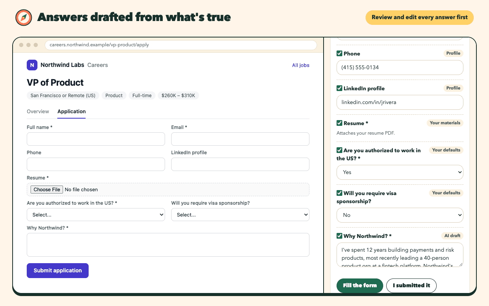Click the Fill the form button
Screen dimensions: 489x306
360,285
